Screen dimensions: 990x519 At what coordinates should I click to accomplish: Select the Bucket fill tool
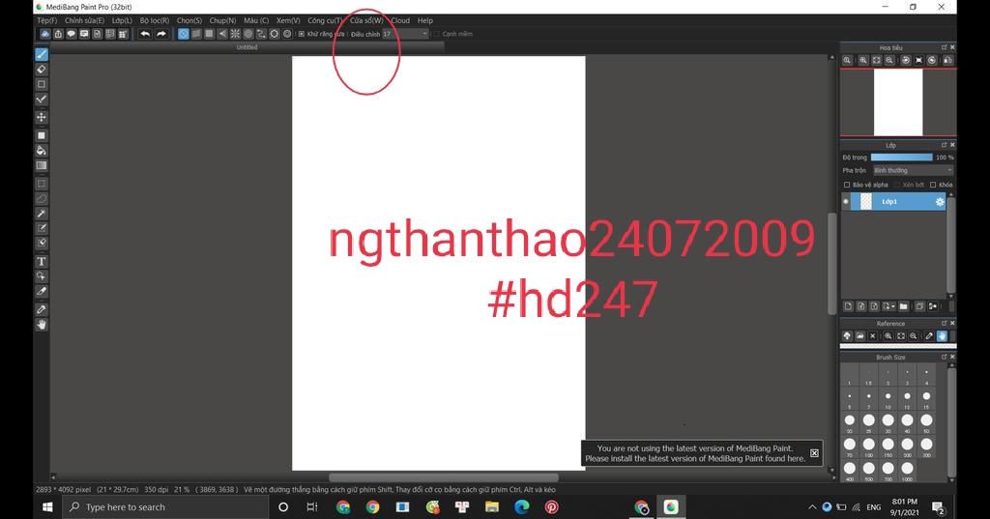point(41,150)
